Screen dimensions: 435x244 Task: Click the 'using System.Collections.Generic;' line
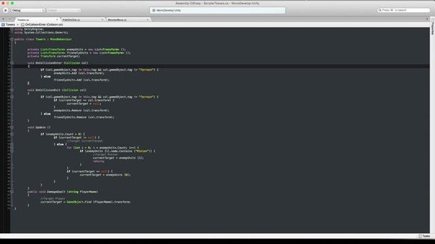(x=41, y=33)
